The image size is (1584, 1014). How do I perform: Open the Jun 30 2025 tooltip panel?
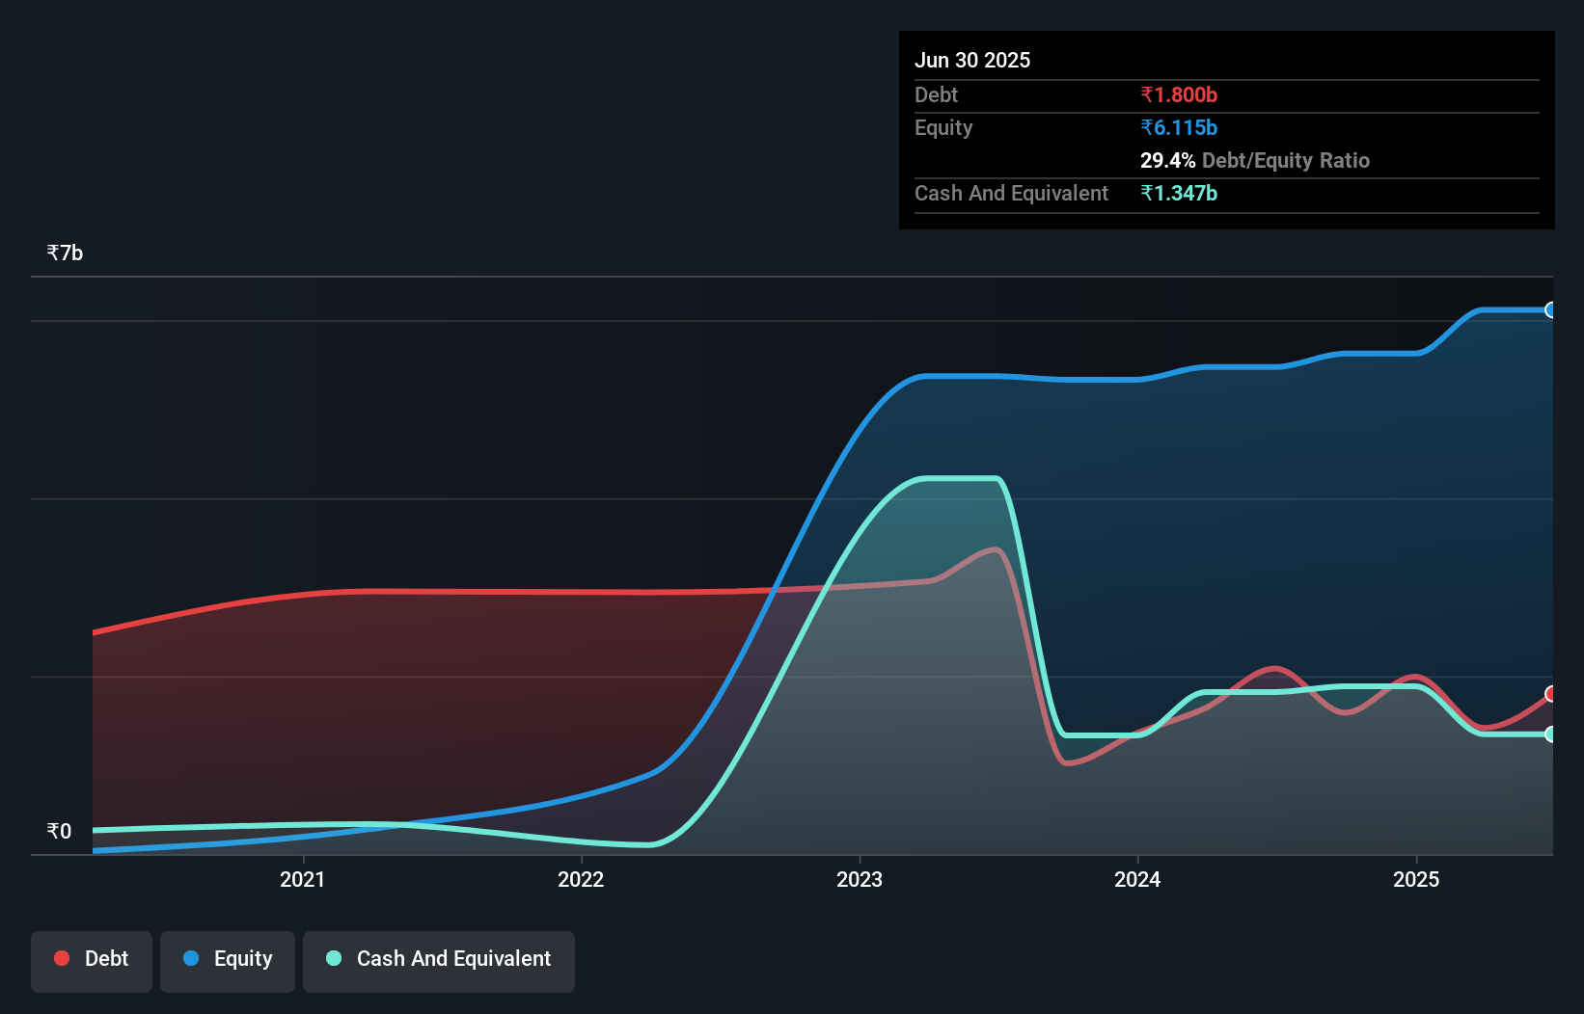coord(972,60)
